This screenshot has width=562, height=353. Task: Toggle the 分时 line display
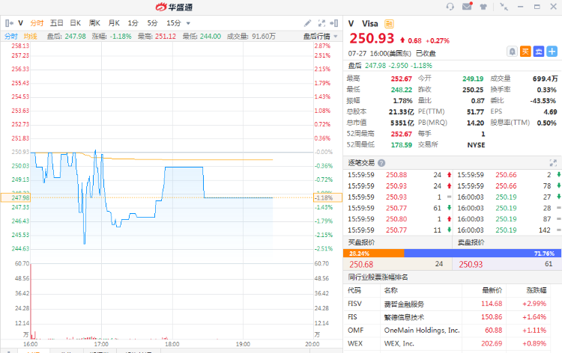[11, 36]
